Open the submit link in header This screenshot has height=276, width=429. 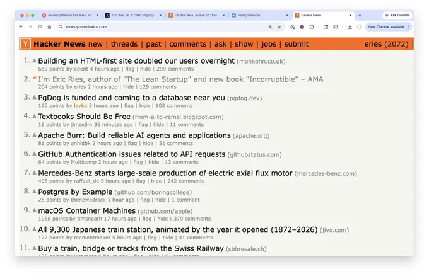pyautogui.click(x=297, y=44)
